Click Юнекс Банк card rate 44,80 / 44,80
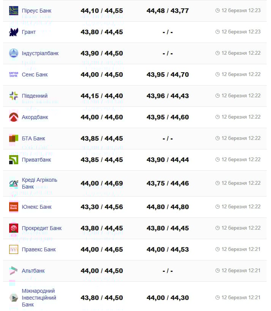The height and width of the screenshot is (311, 271). [x=168, y=207]
